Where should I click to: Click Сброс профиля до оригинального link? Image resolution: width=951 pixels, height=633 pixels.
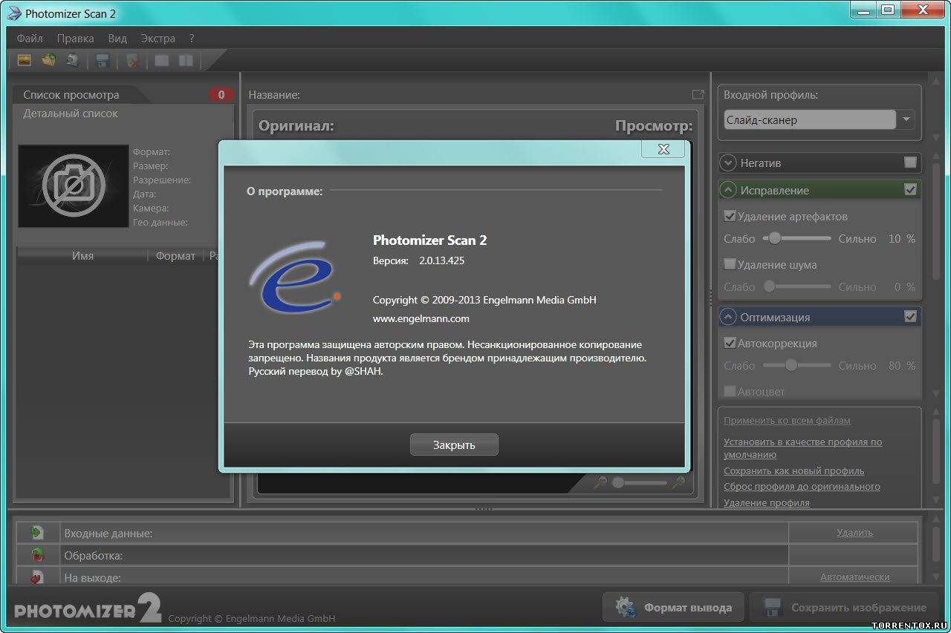pos(802,487)
